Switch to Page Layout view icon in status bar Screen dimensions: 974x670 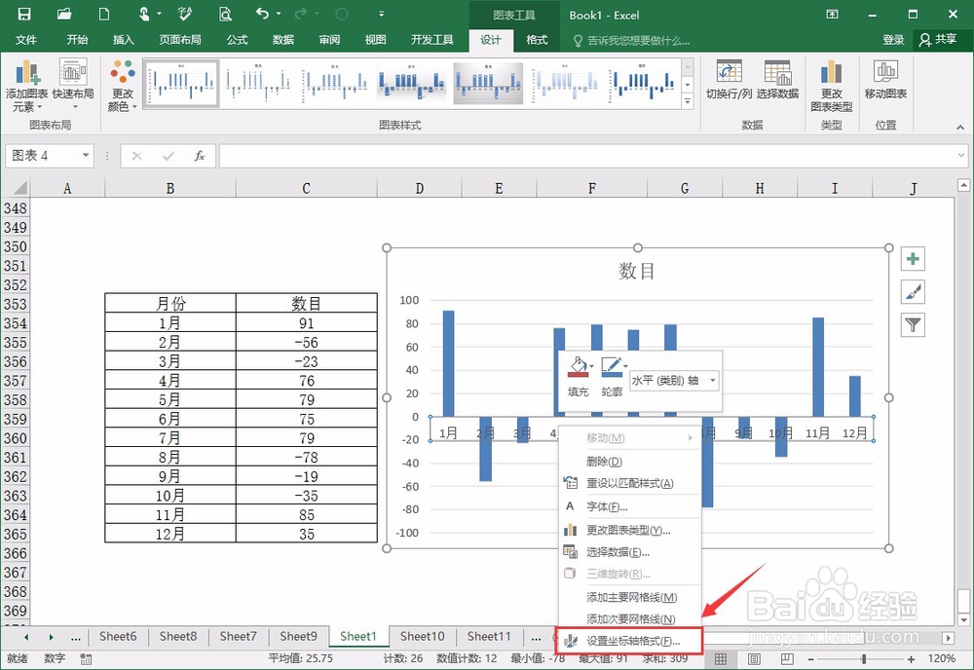(x=754, y=659)
